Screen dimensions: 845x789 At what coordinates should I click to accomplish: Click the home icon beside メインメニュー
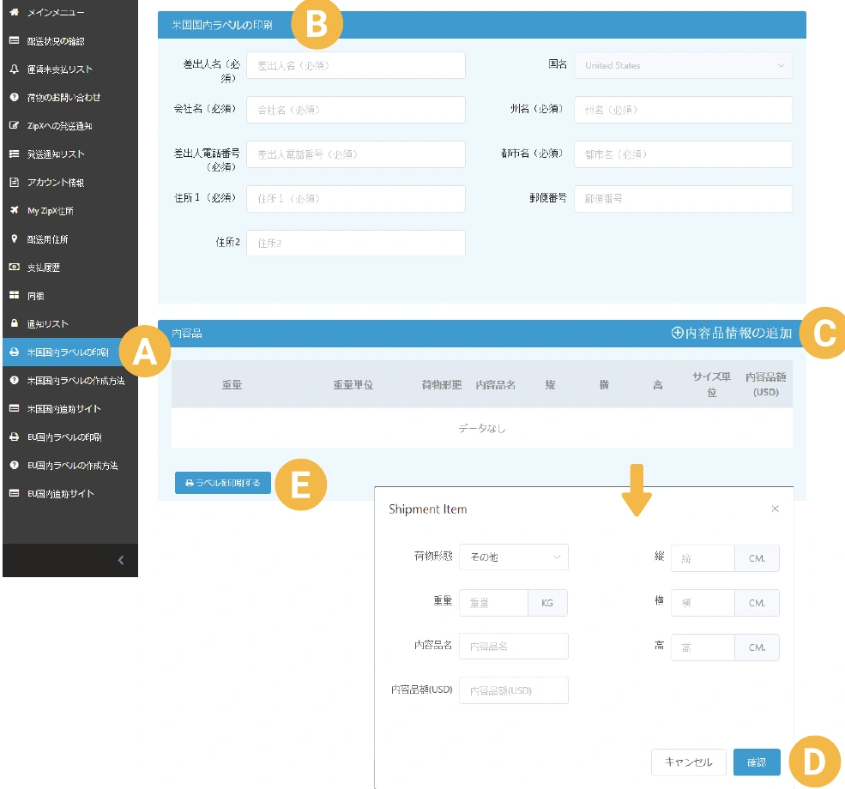(x=15, y=12)
